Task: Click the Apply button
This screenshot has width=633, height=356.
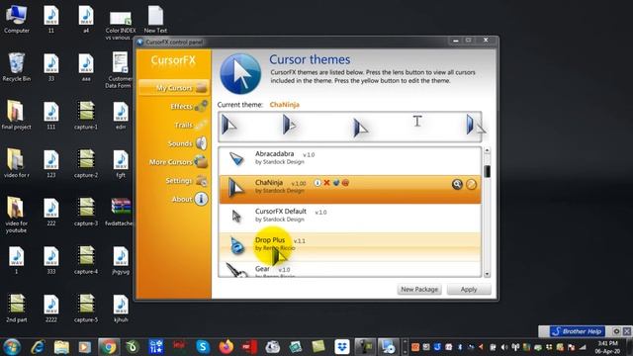Action: (x=469, y=290)
